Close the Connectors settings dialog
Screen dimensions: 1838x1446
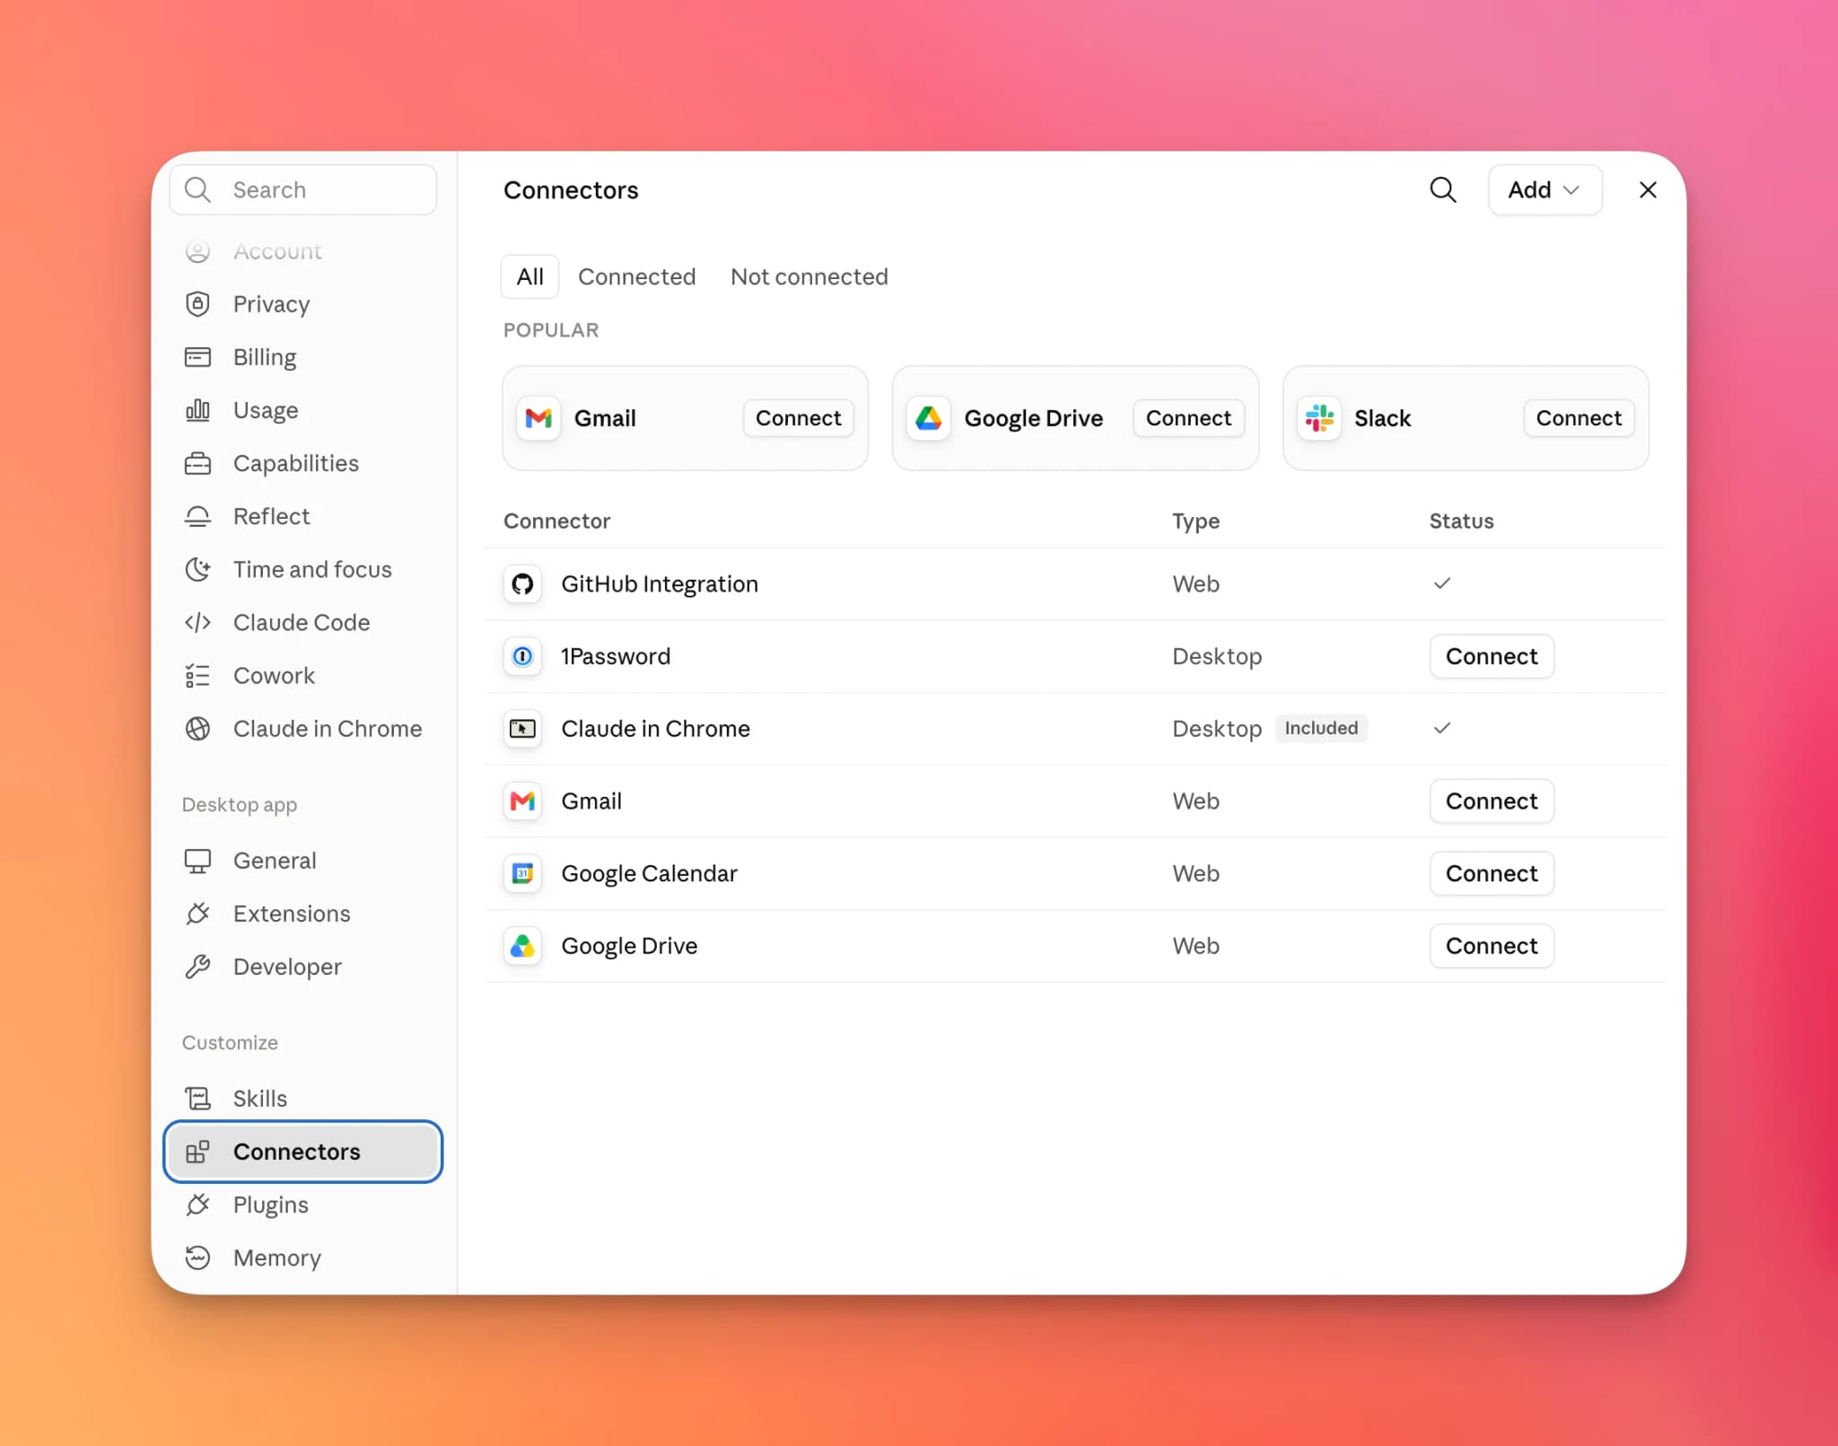point(1647,189)
